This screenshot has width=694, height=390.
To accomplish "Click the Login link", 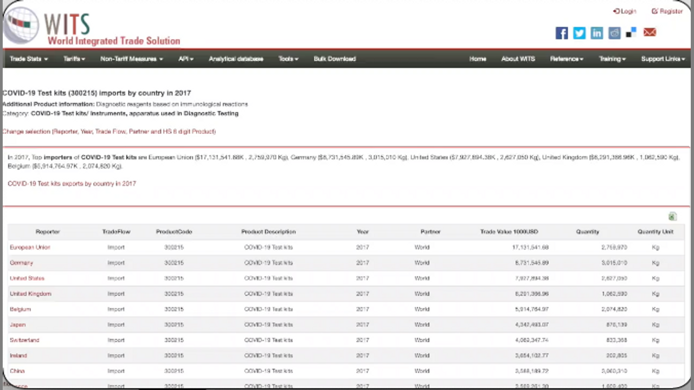I will pyautogui.click(x=625, y=11).
